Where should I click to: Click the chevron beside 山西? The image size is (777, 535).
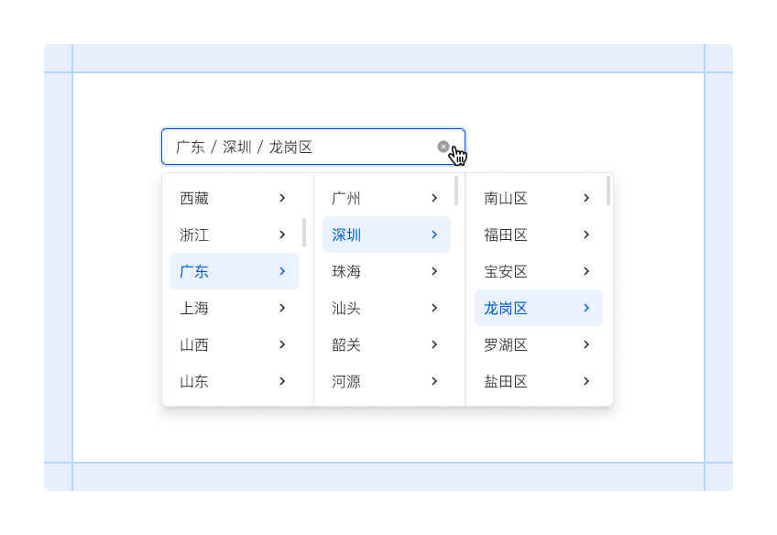[282, 344]
